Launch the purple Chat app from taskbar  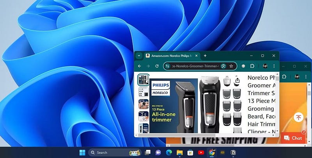tap(158, 153)
